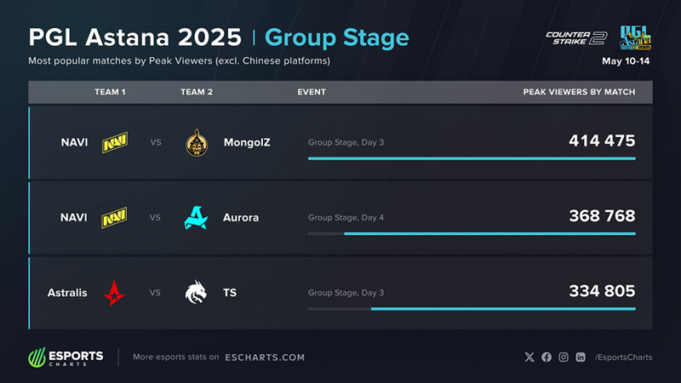Click the Team Spirit dragon logo
The width and height of the screenshot is (681, 383).
196,292
